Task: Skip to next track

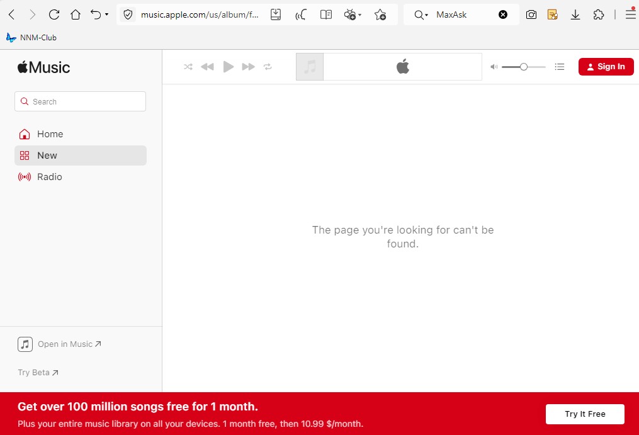Action: [x=248, y=67]
